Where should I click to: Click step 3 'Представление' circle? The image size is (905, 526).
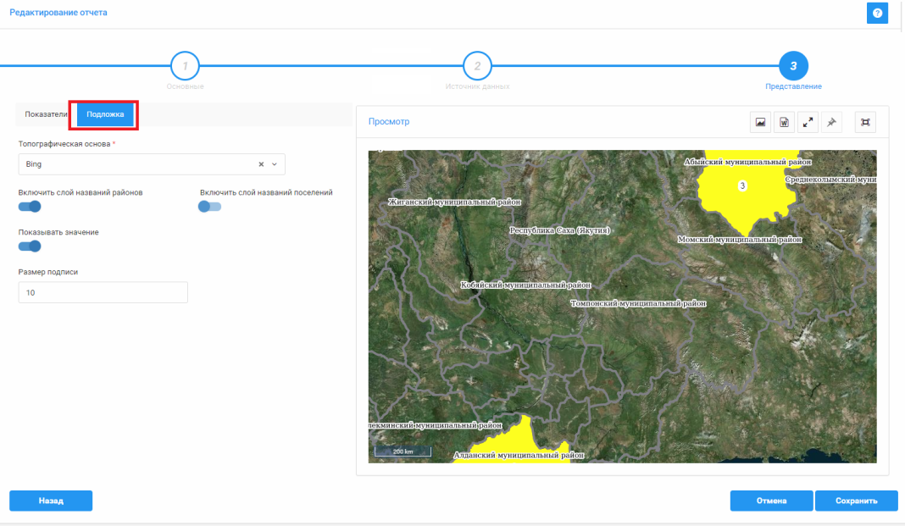click(793, 65)
